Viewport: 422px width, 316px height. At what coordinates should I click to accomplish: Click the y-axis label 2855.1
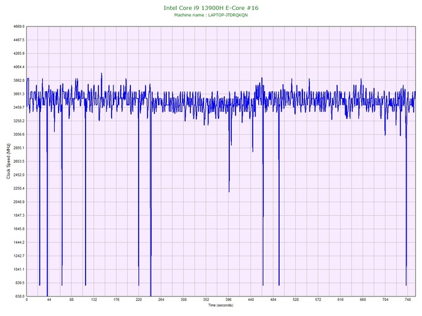click(x=18, y=148)
